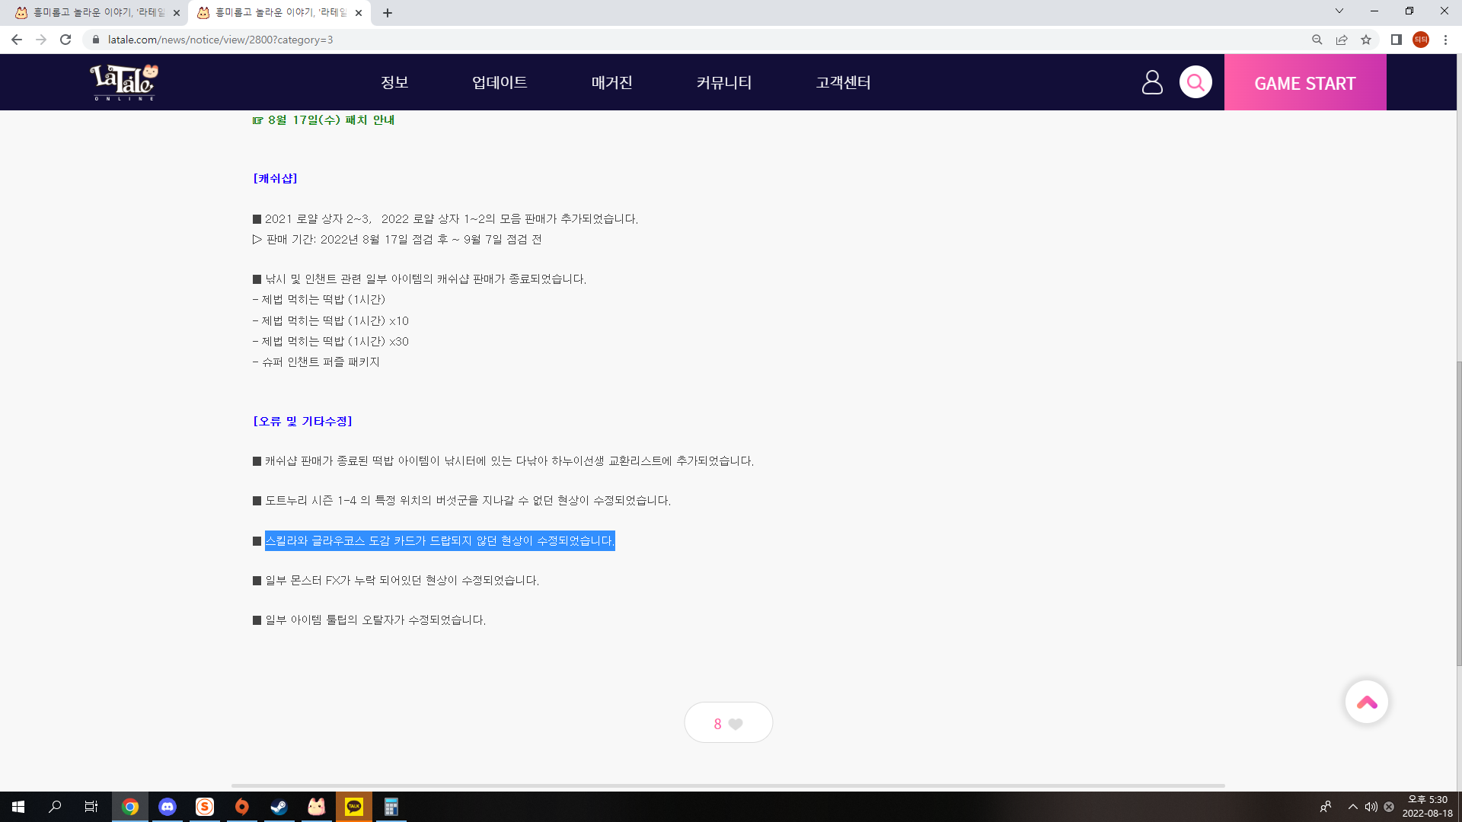Click the LaTale Online logo
This screenshot has height=822, width=1462.
124,82
